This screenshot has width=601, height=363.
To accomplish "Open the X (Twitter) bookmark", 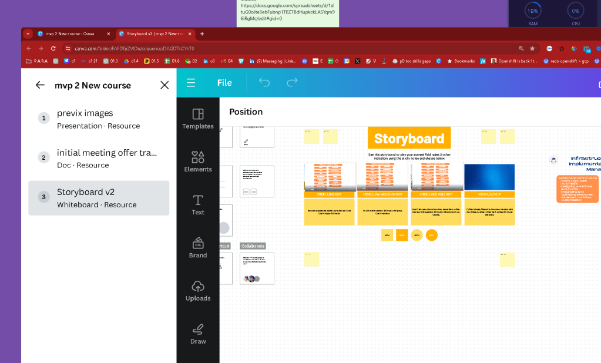I will [357, 61].
